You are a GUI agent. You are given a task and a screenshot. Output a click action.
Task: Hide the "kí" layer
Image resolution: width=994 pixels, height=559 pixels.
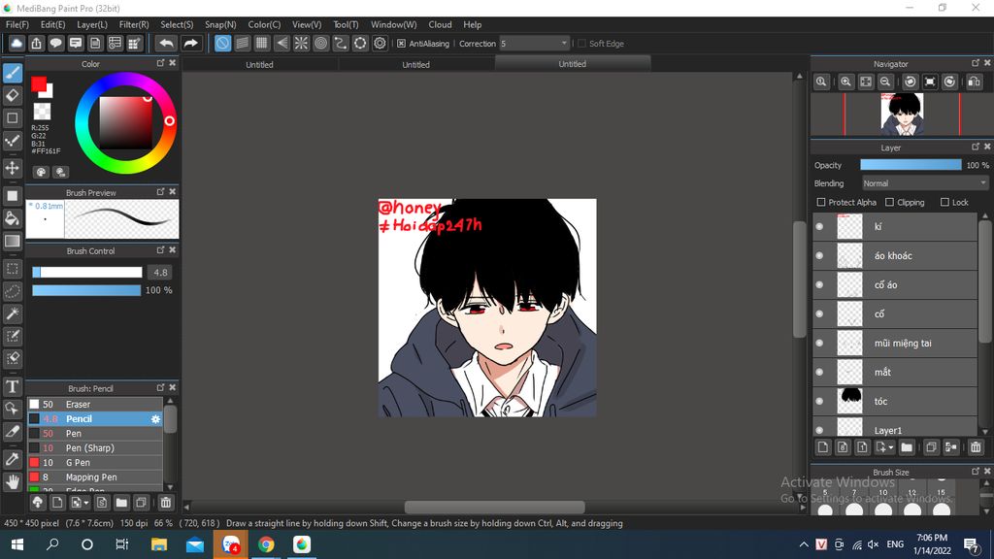coord(819,226)
